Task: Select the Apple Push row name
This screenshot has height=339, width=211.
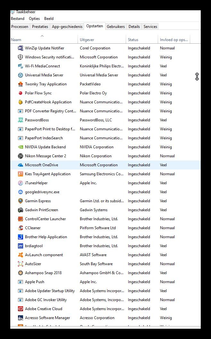Action: 35,282
